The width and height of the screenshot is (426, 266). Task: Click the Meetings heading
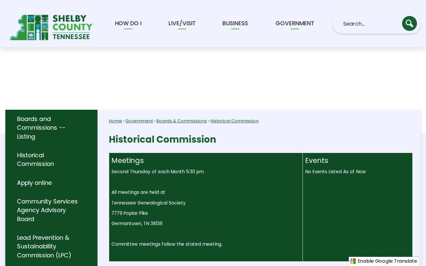tap(128, 160)
